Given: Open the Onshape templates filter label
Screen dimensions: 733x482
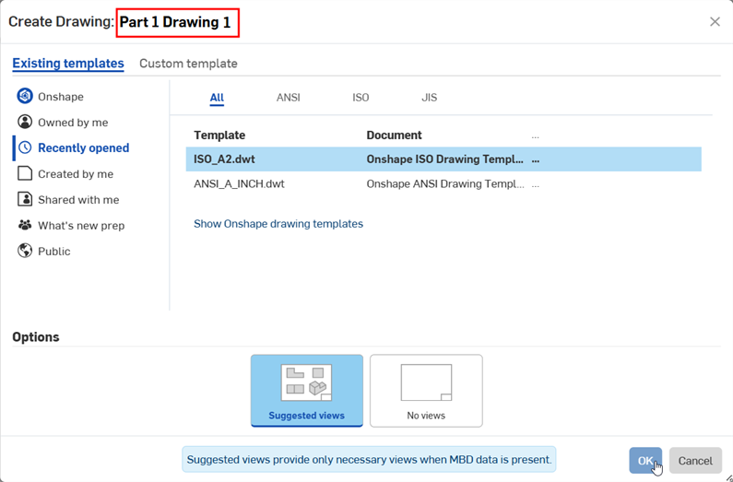Looking at the screenshot, I should pos(61,97).
